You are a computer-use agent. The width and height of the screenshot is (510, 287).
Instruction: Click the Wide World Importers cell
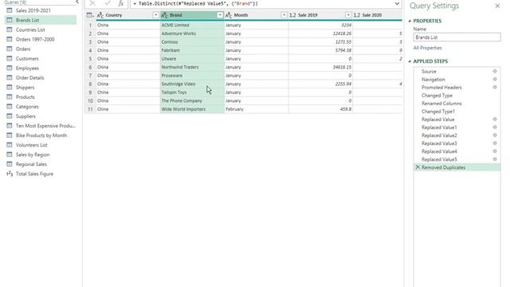pos(192,109)
